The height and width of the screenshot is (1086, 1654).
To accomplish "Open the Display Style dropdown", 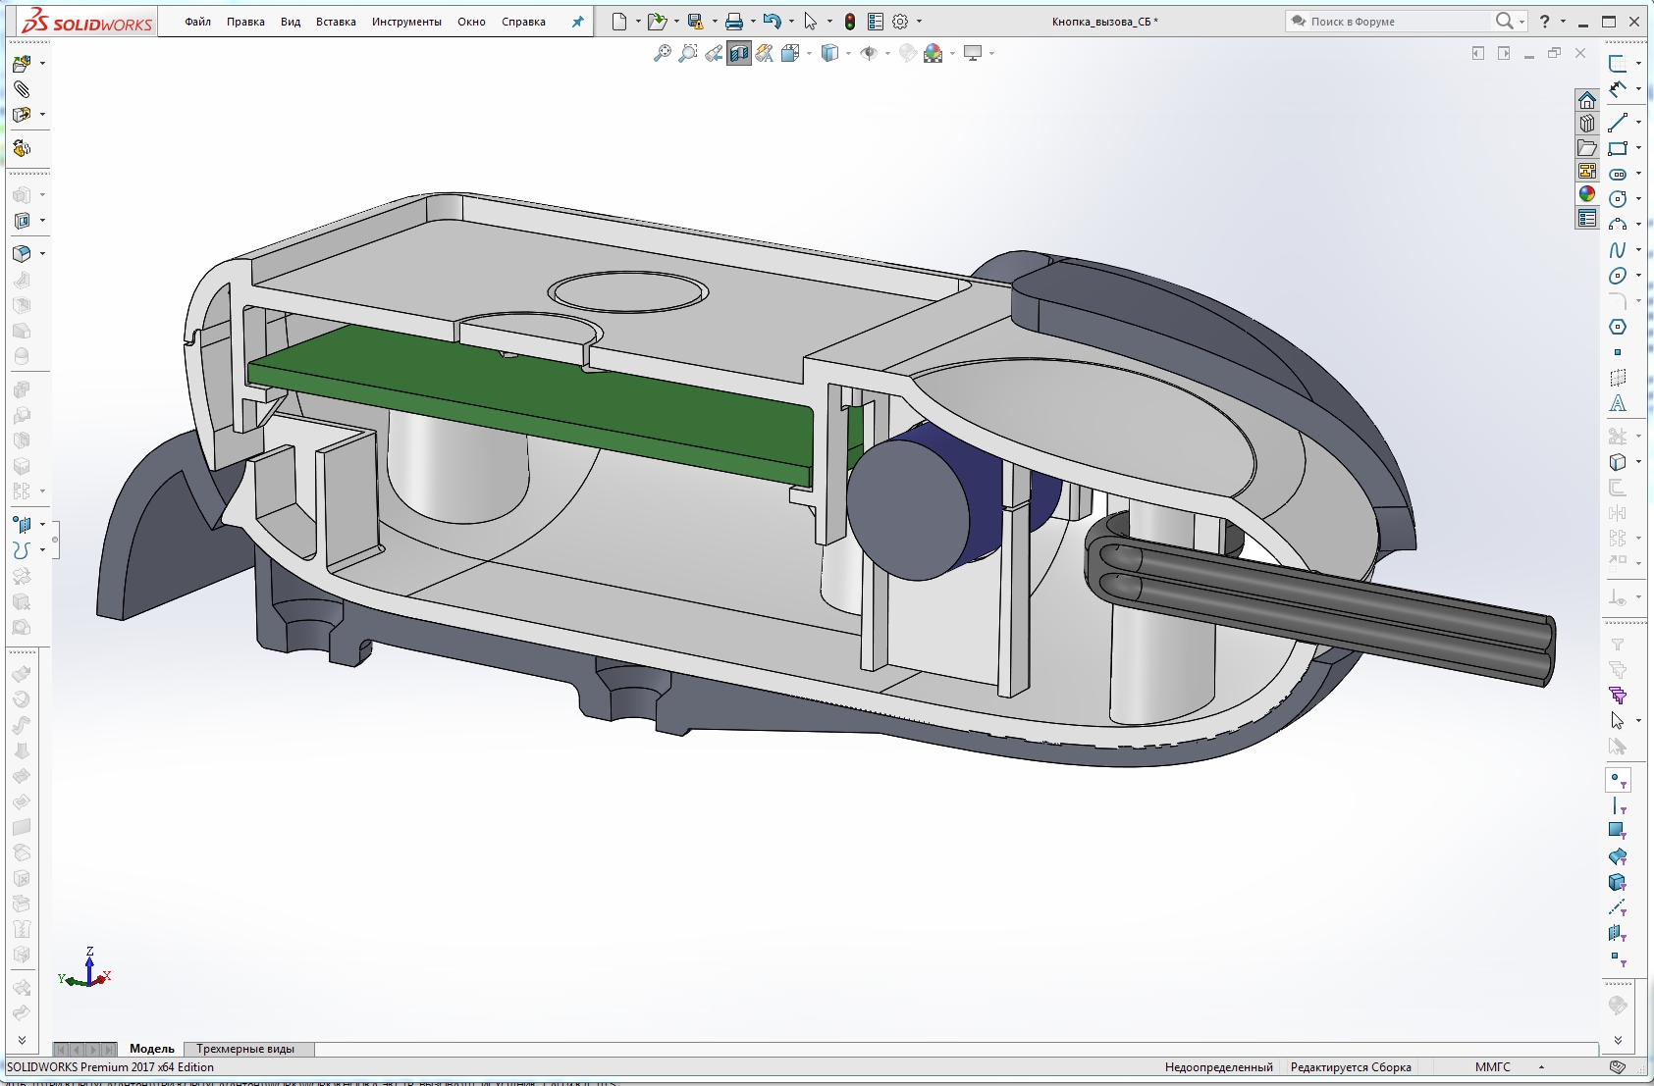I will pos(850,54).
